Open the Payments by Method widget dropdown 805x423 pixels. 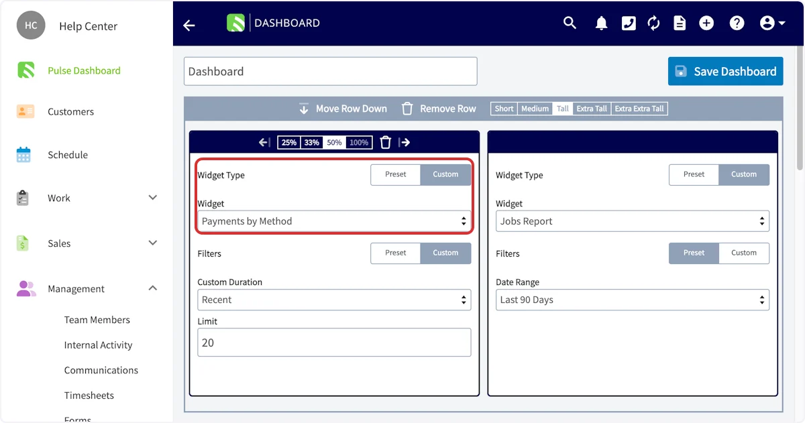[334, 221]
